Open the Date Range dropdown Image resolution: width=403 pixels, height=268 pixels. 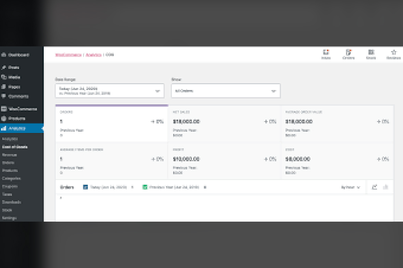point(109,90)
